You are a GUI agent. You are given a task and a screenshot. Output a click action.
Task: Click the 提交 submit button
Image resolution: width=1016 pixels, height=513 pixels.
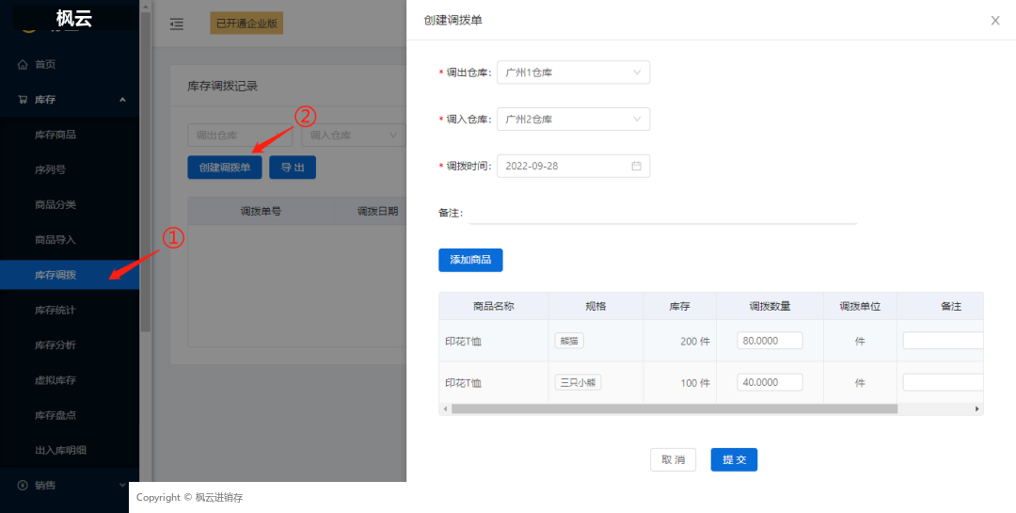pyautogui.click(x=734, y=460)
